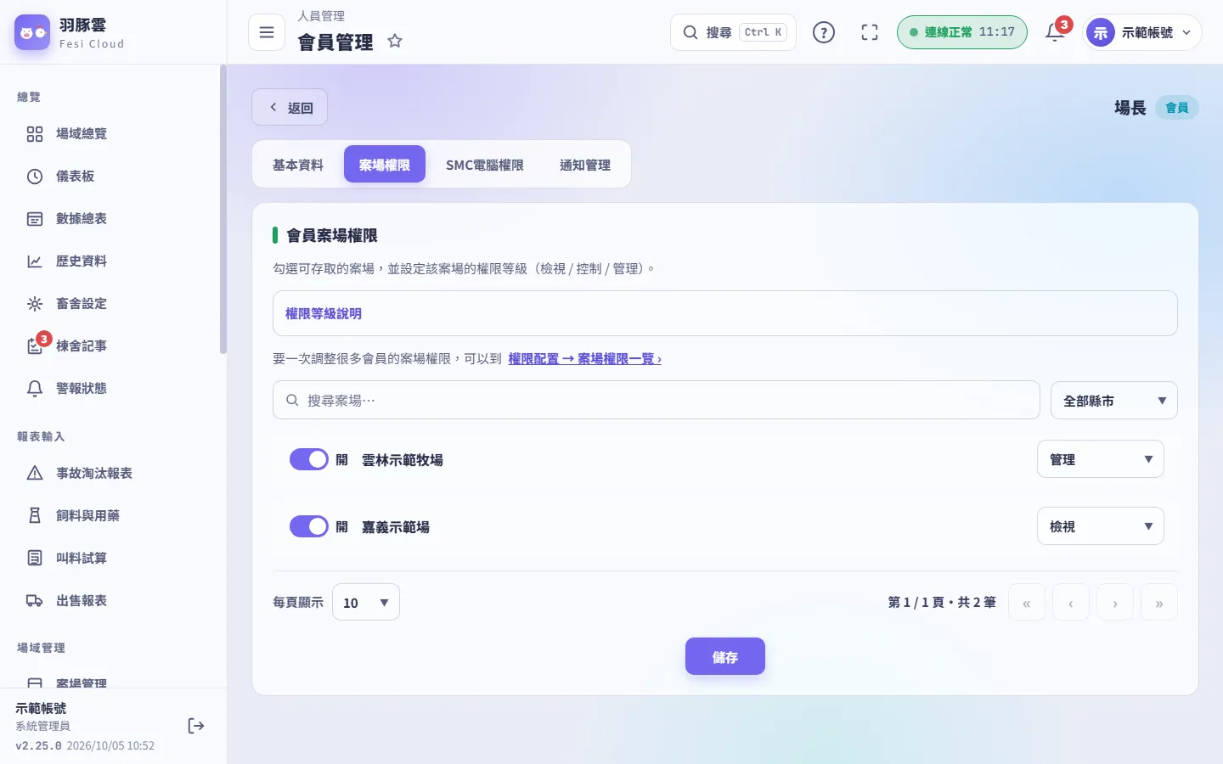The width and height of the screenshot is (1223, 764).
Task: Turn off 嘉義示範場 access toggle
Action: coord(309,526)
